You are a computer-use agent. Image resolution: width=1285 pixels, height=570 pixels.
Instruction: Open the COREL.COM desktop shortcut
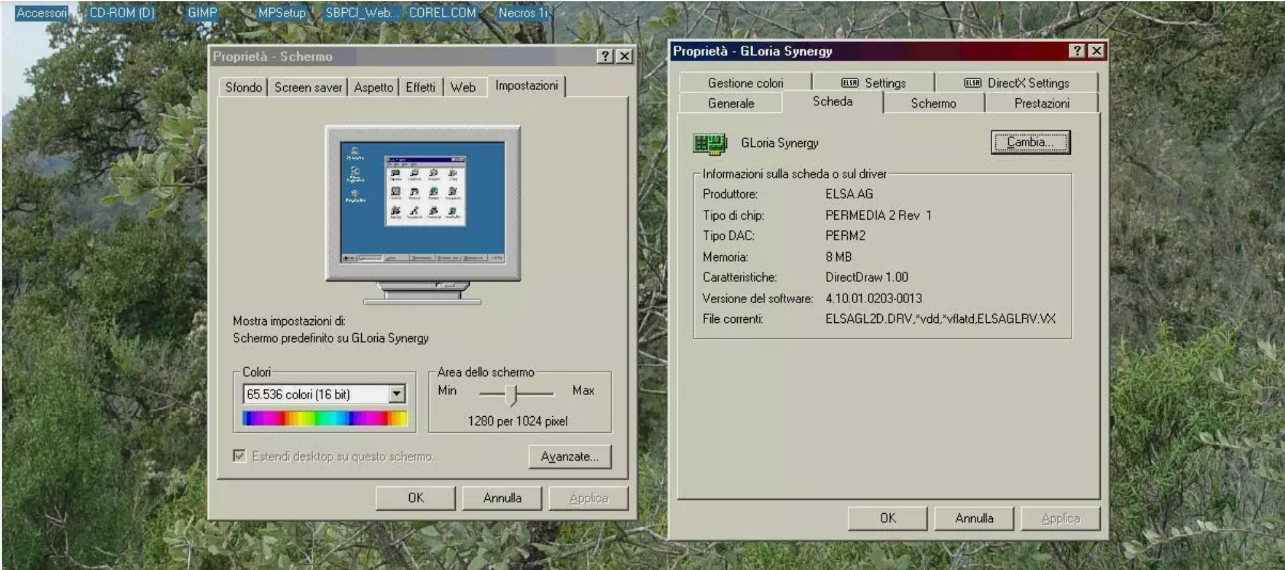pos(442,13)
